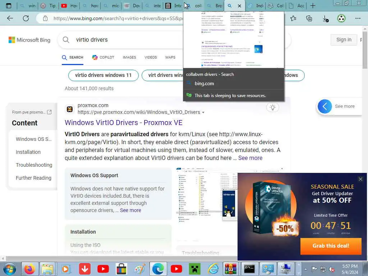This screenshot has width=368, height=276.
Task: Choose the 'virt drivers win' suggestion chip
Action: click(162, 75)
